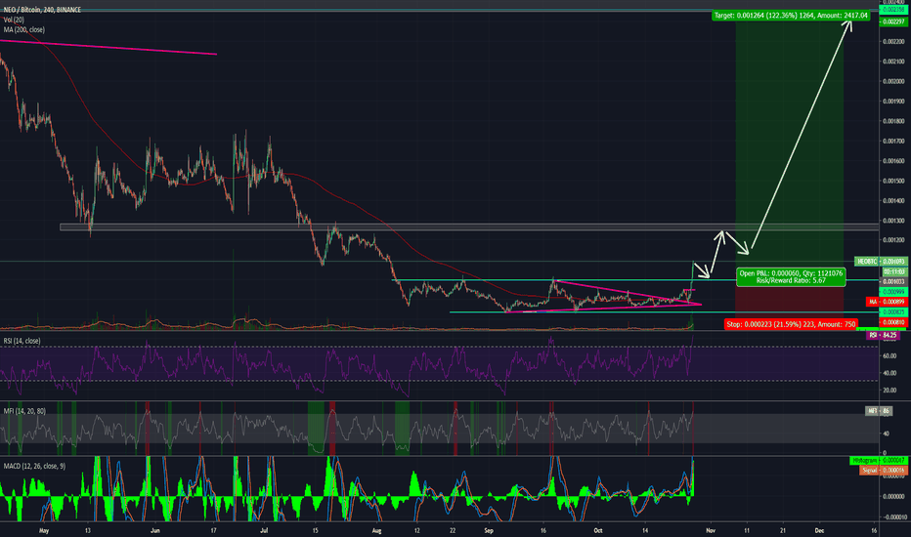Select the MA (200, close) indicator legend
Screen dimensions: 911x537
(x=23, y=29)
